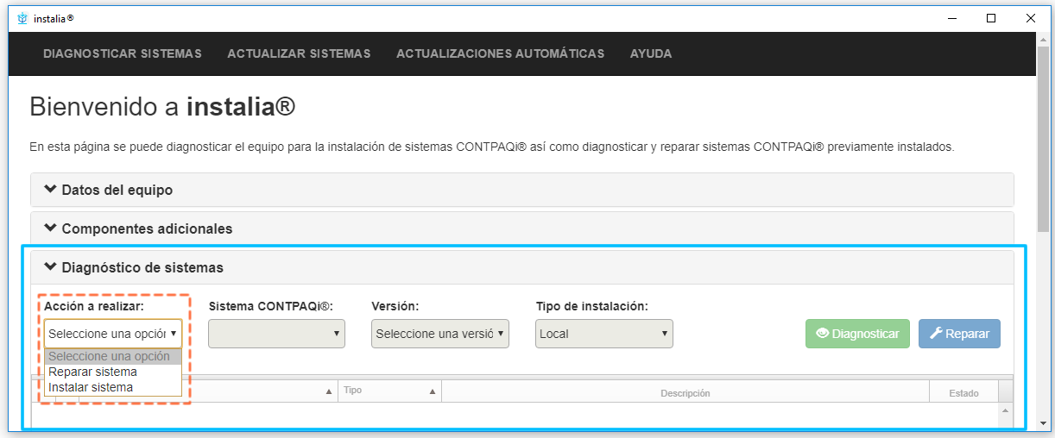Expand the Datos del equipo section

tap(521, 190)
